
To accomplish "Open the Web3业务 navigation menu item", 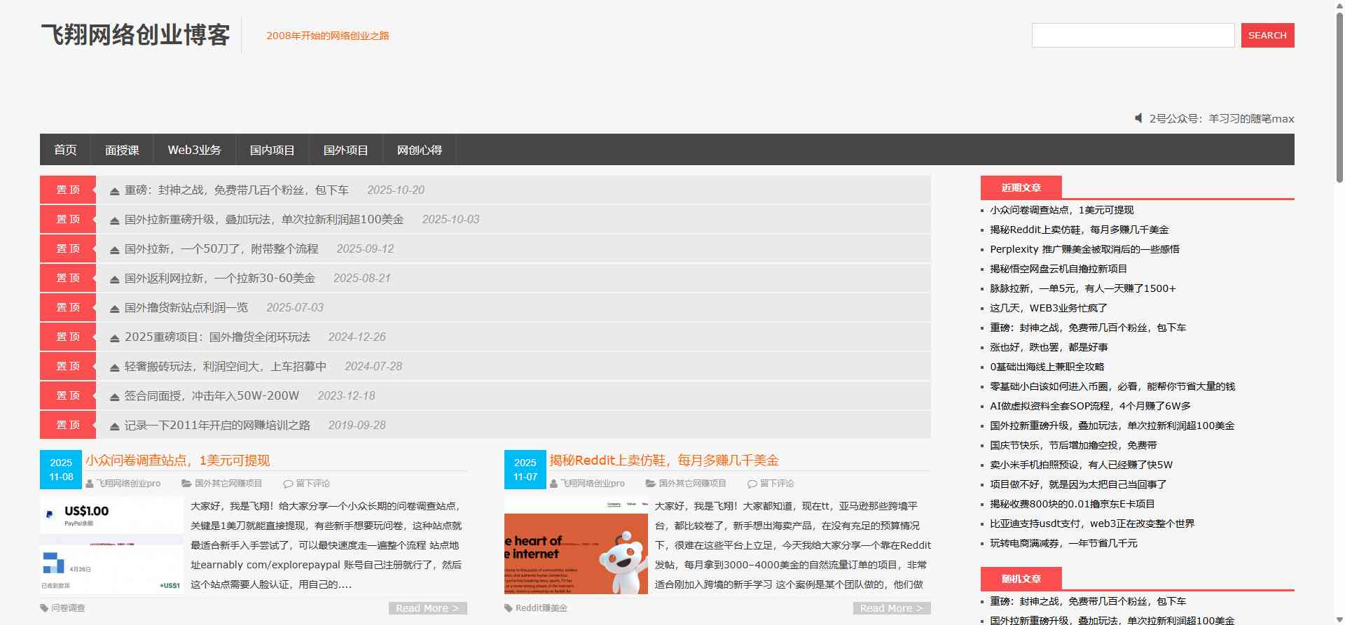I will (194, 150).
